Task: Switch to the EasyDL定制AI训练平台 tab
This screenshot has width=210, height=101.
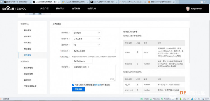Action: pyautogui.click(x=104, y=2)
